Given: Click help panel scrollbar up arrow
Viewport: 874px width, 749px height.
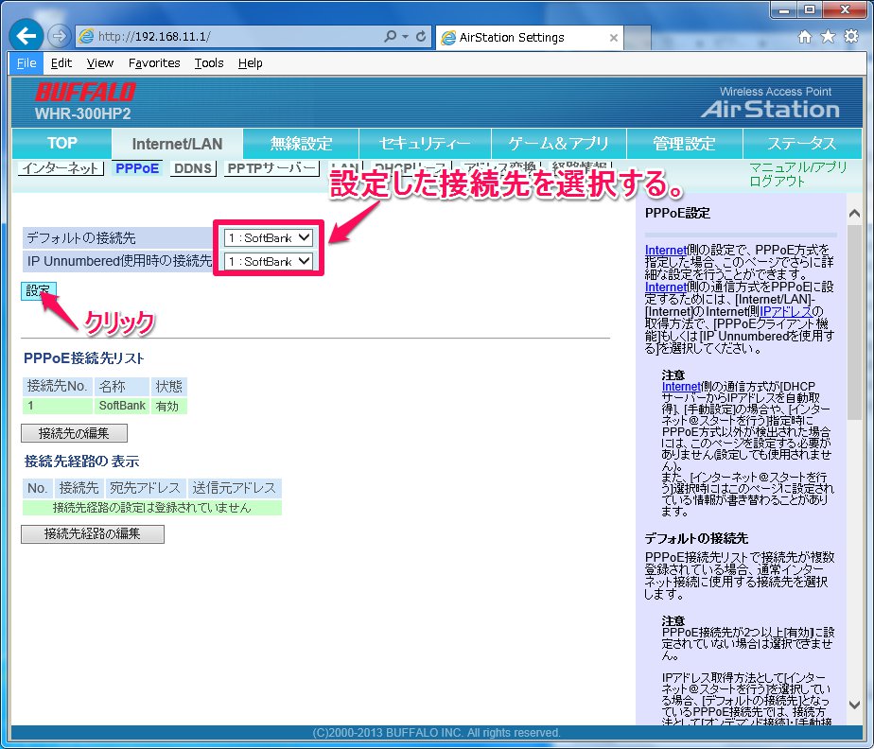Looking at the screenshot, I should click(854, 214).
